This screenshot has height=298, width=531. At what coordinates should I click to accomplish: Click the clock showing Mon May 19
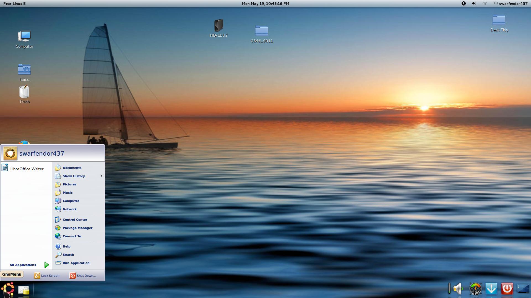click(265, 4)
